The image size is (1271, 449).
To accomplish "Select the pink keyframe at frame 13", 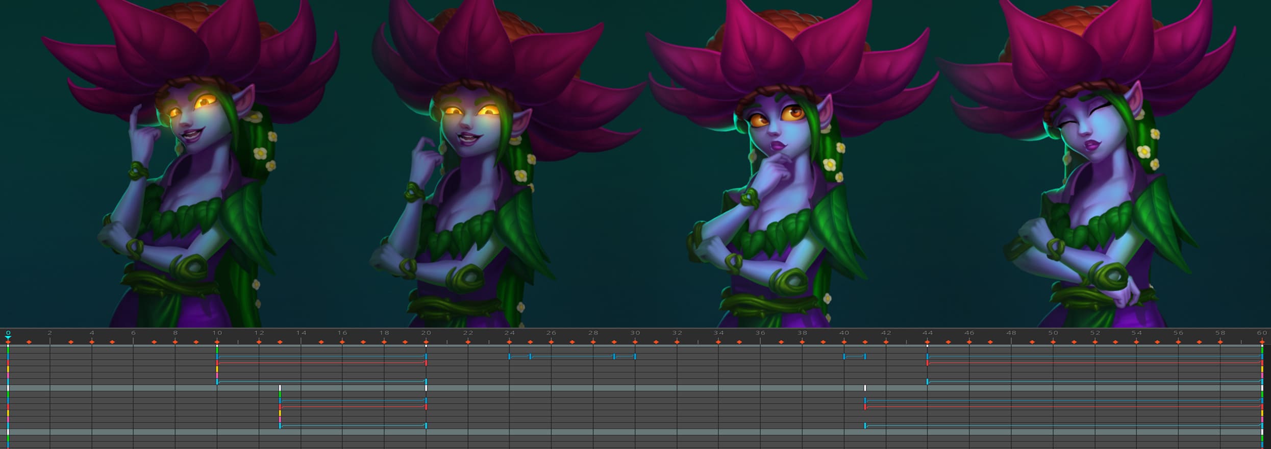I will coord(280,419).
